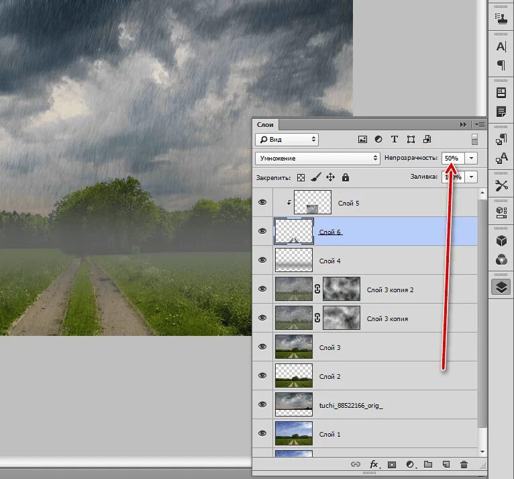Screen dimensions: 514x479
Task: Add a layer style with fx
Action: (x=374, y=464)
